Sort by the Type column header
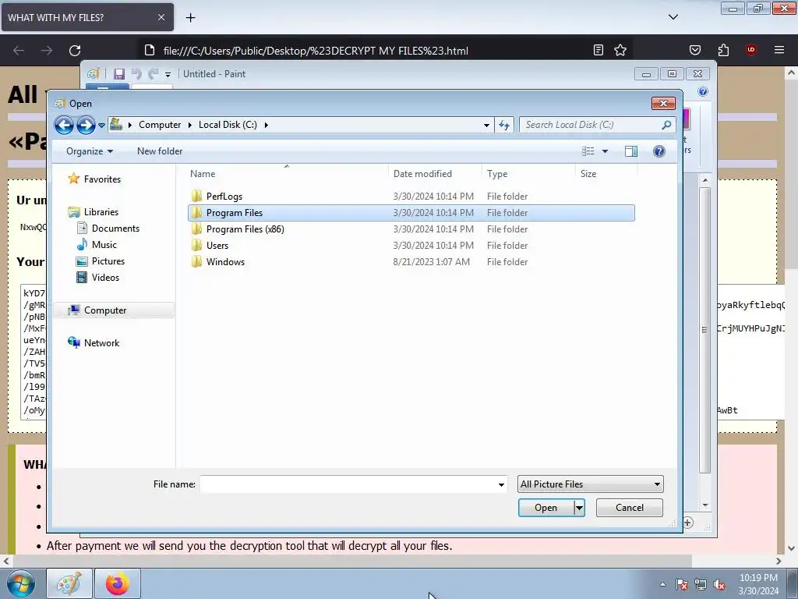The height and width of the screenshot is (599, 798). 528,173
